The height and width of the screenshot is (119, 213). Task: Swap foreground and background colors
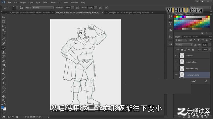click(x=5, y=104)
